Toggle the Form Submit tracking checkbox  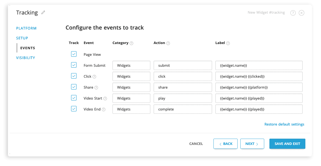[x=74, y=65]
